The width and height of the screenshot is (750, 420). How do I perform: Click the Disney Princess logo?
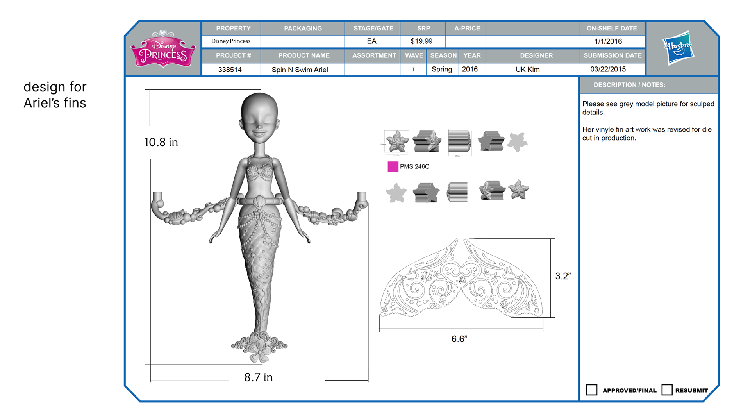pos(163,49)
